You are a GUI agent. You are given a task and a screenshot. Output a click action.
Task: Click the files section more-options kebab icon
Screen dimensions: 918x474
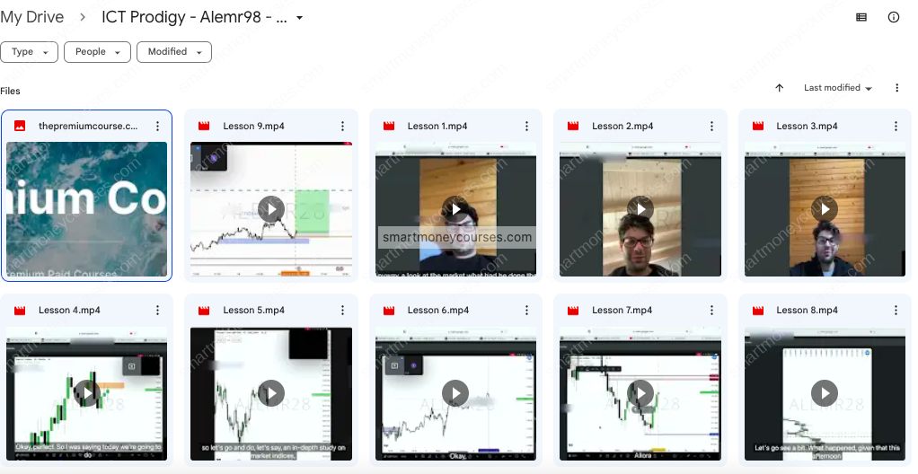pyautogui.click(x=896, y=88)
